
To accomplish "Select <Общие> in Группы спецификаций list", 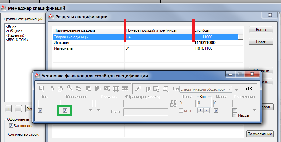I will (14, 31).
